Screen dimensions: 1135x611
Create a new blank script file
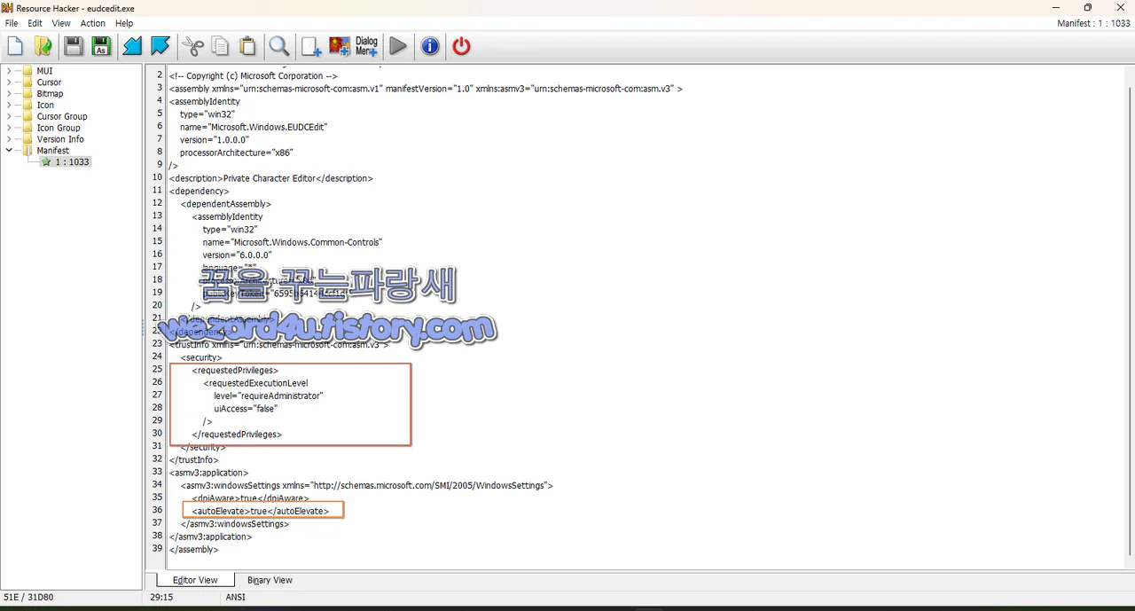coord(16,46)
